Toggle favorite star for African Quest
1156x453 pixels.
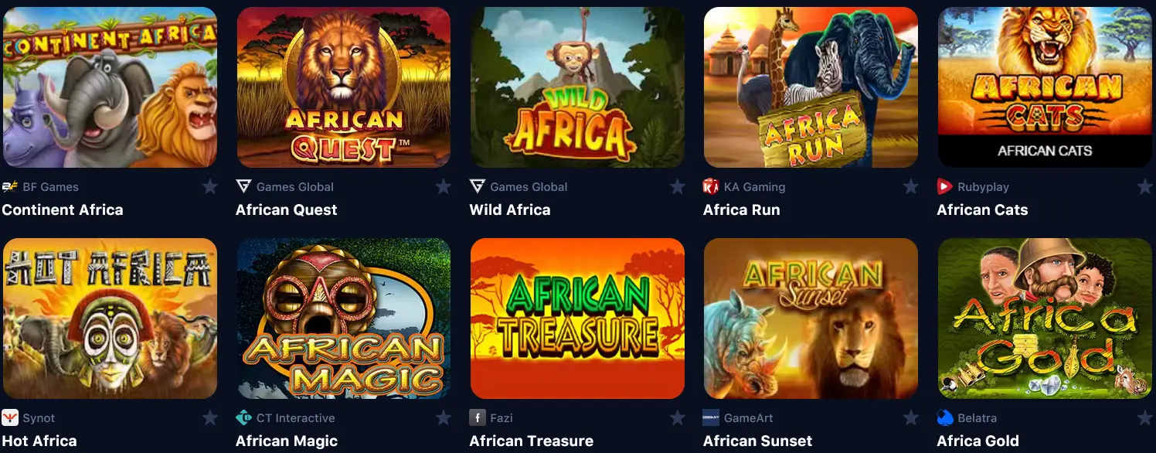pyautogui.click(x=444, y=186)
